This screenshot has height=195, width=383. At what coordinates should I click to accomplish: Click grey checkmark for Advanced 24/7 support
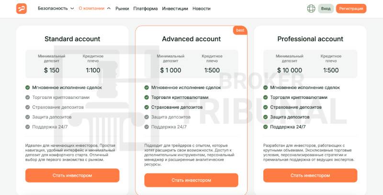(x=146, y=127)
